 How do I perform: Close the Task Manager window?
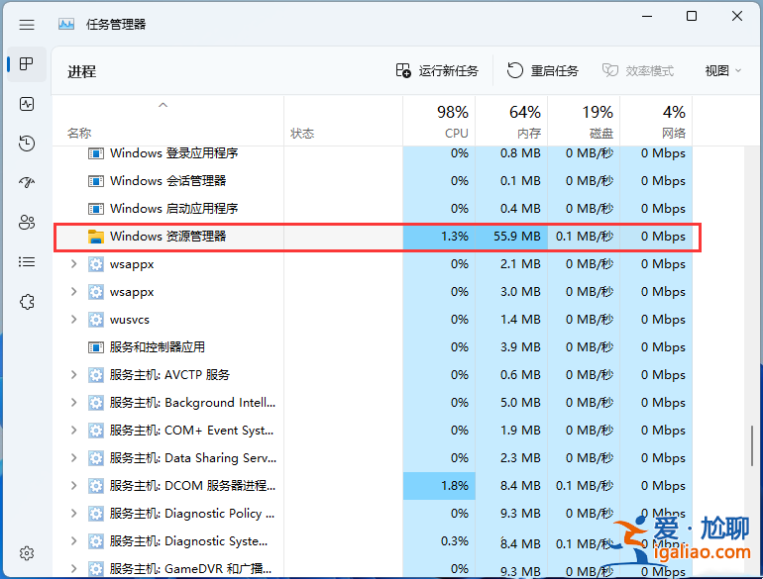(x=737, y=17)
